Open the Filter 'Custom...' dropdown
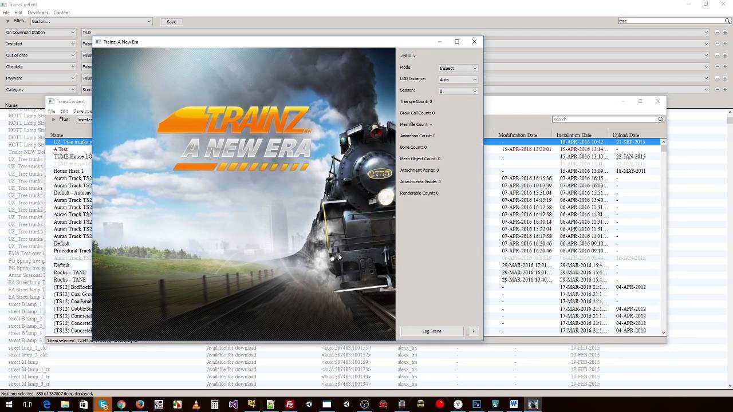 tap(91, 21)
